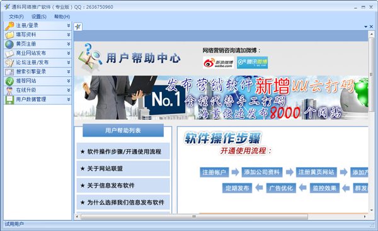Screen dimensions: 378x231
Task: Select the 用户数据管理 sidebar header
Action: (38, 99)
